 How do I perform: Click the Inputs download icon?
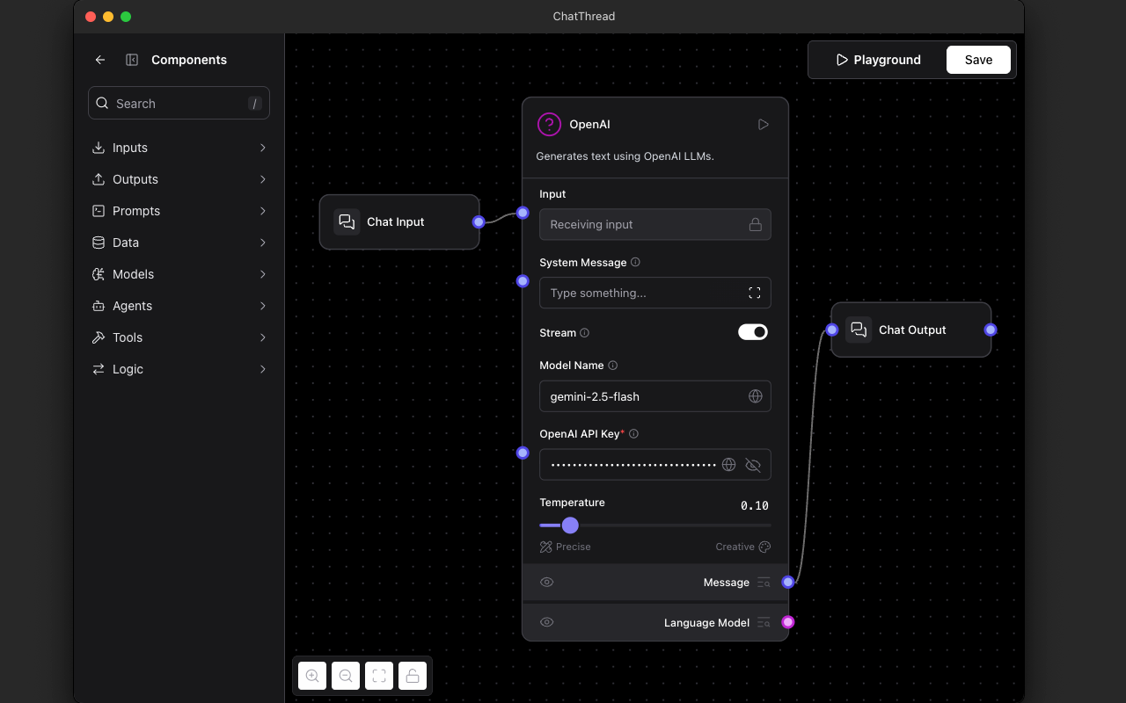(99, 148)
